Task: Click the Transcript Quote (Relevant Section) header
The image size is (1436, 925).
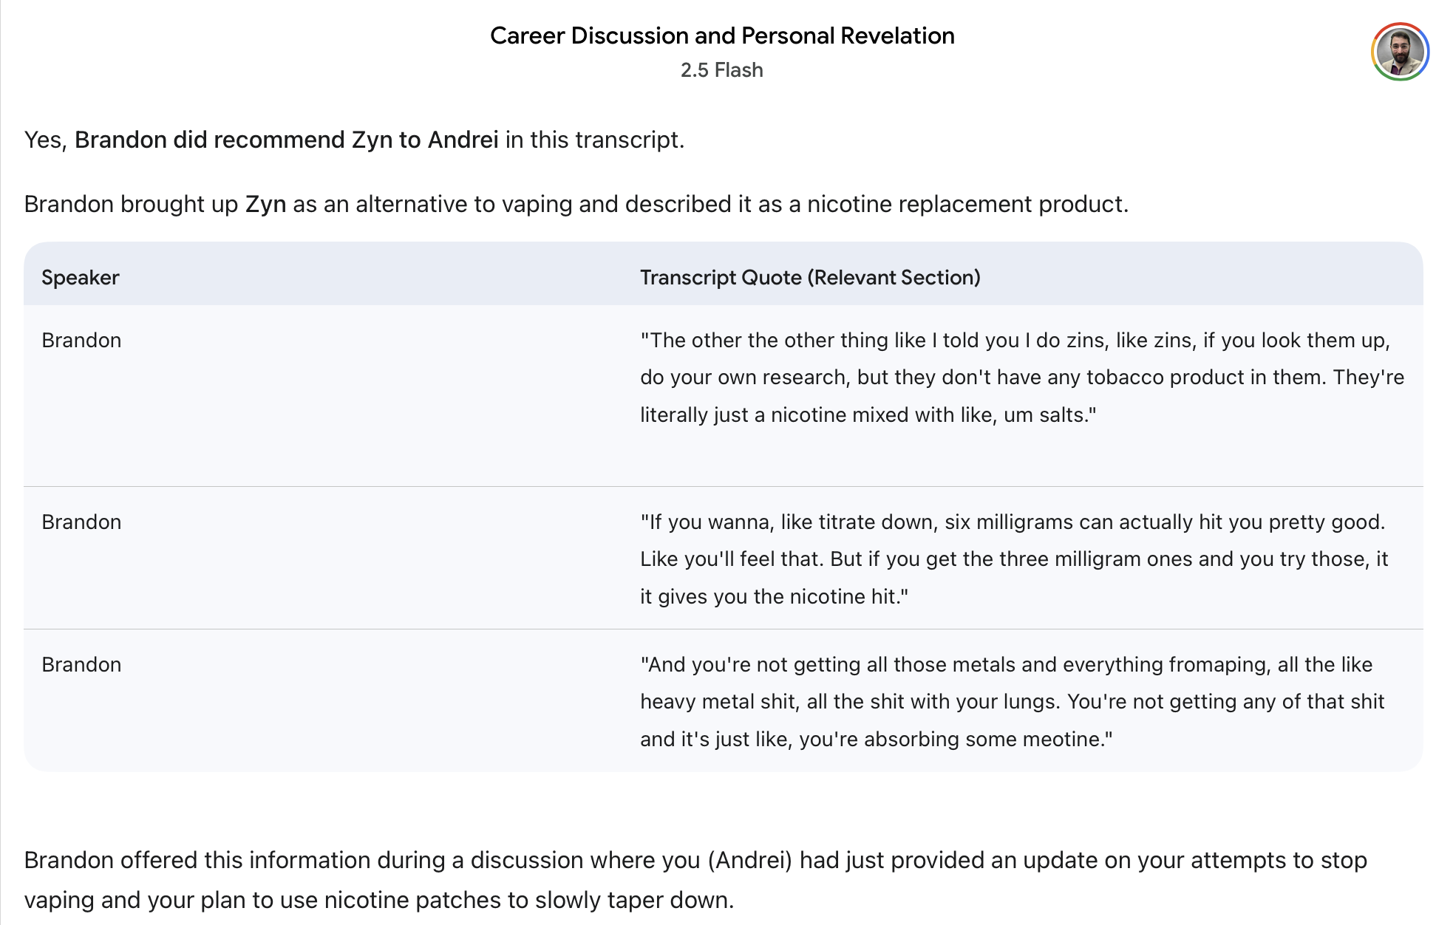Action: tap(810, 278)
